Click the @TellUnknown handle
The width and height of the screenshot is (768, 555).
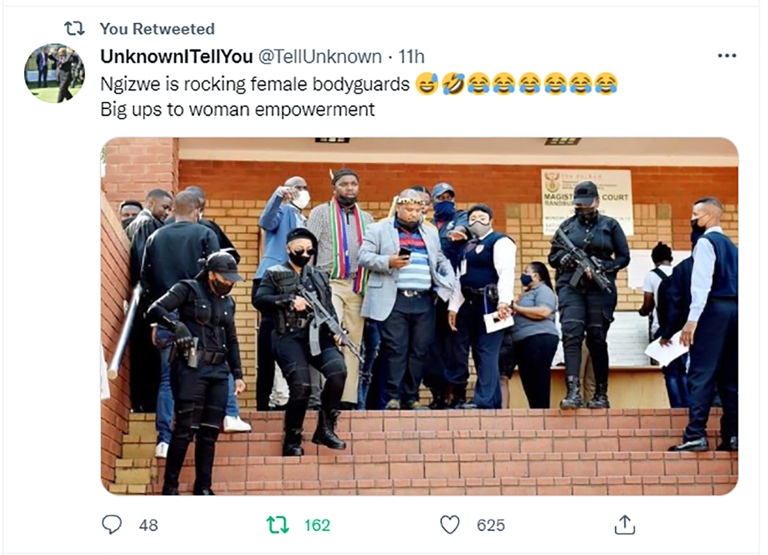pyautogui.click(x=320, y=56)
